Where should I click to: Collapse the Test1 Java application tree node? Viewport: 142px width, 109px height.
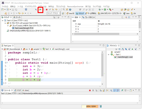point(3,20)
